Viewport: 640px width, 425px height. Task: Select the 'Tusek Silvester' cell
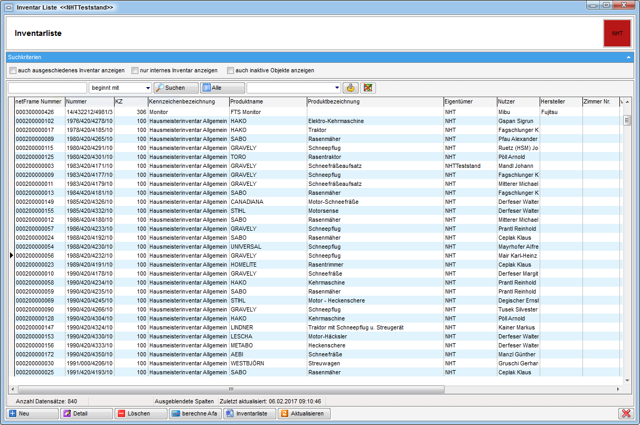point(517,310)
